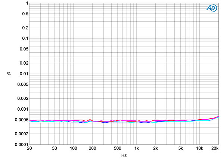Click the '5k' x-axis frequency label
This screenshot has width=224, height=160.
[181, 148]
